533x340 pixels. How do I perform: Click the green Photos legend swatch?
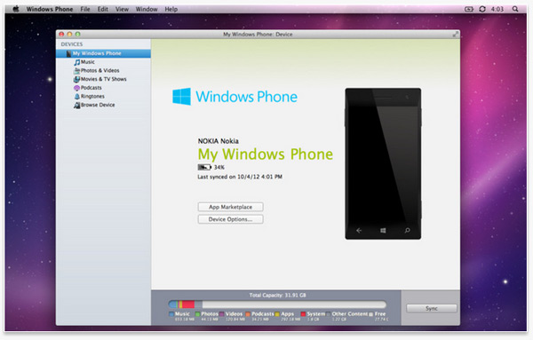(x=197, y=314)
